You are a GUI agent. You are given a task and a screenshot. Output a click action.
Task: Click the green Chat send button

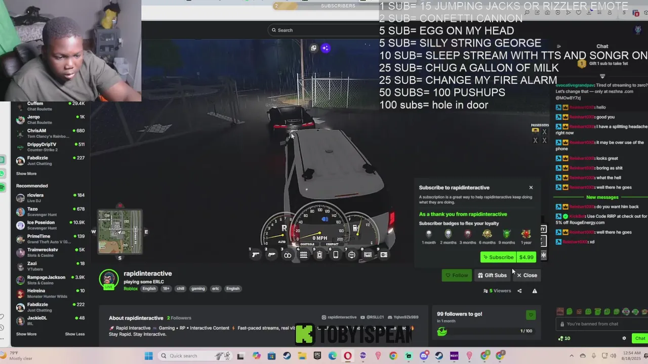[x=640, y=338]
